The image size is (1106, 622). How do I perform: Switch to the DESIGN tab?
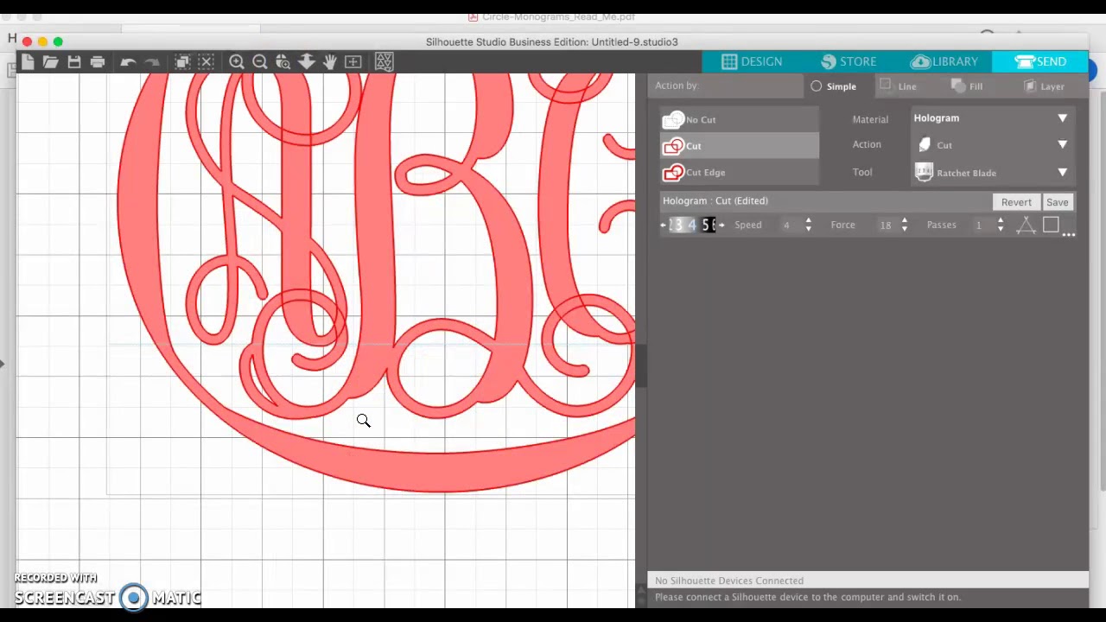[x=752, y=61]
